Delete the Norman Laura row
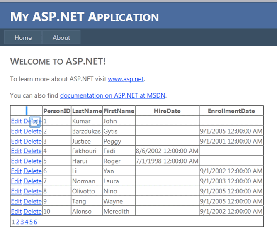This screenshot has width=277, height=227. [32, 181]
